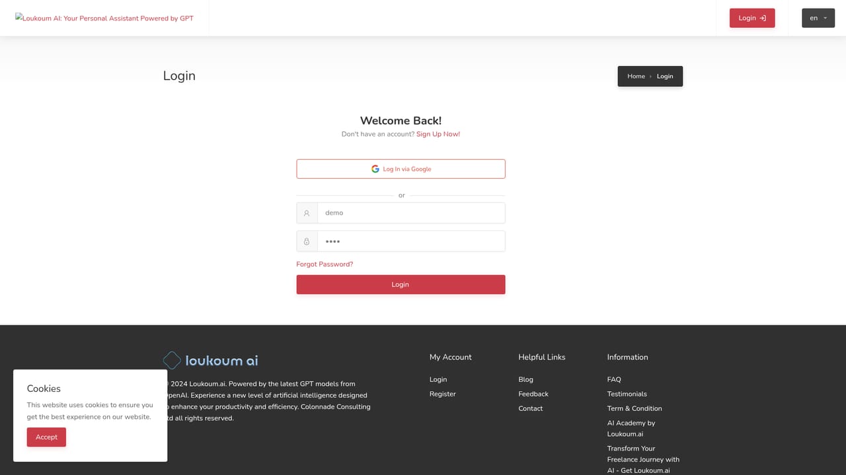Click the Information footer heading

(x=628, y=357)
